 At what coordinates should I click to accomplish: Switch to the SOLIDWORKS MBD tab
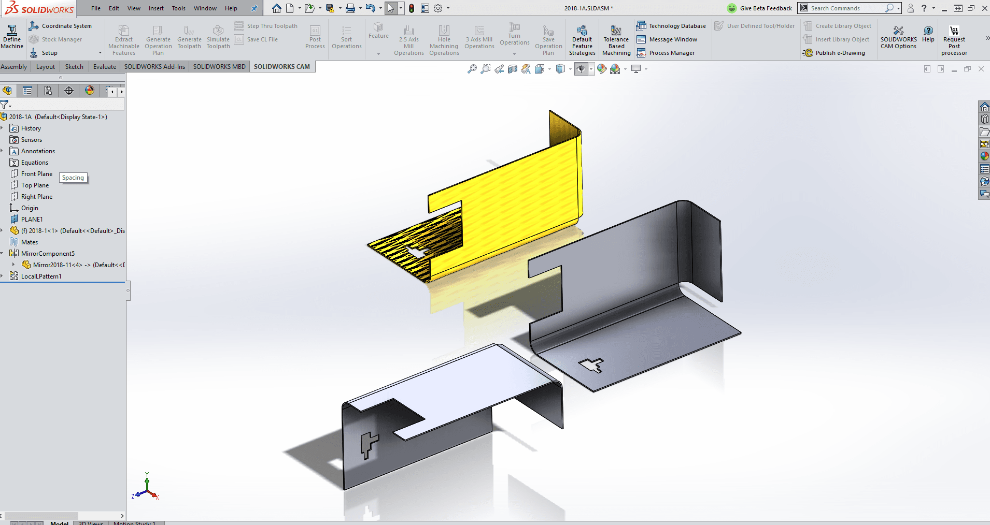[x=219, y=67]
